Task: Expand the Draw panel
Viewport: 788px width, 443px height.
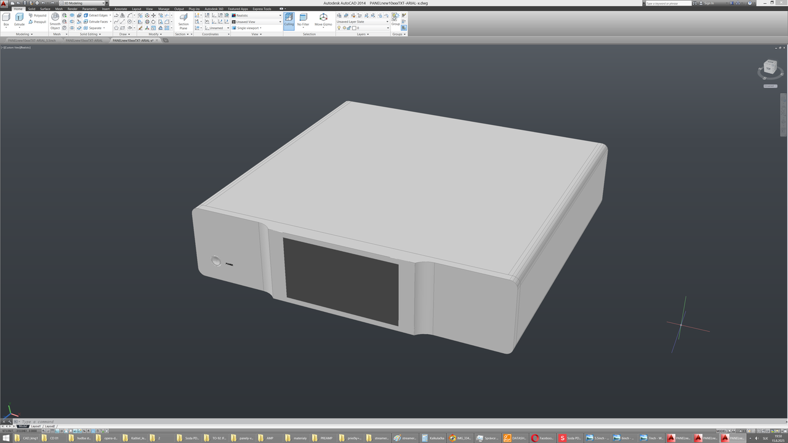Action: [125, 34]
